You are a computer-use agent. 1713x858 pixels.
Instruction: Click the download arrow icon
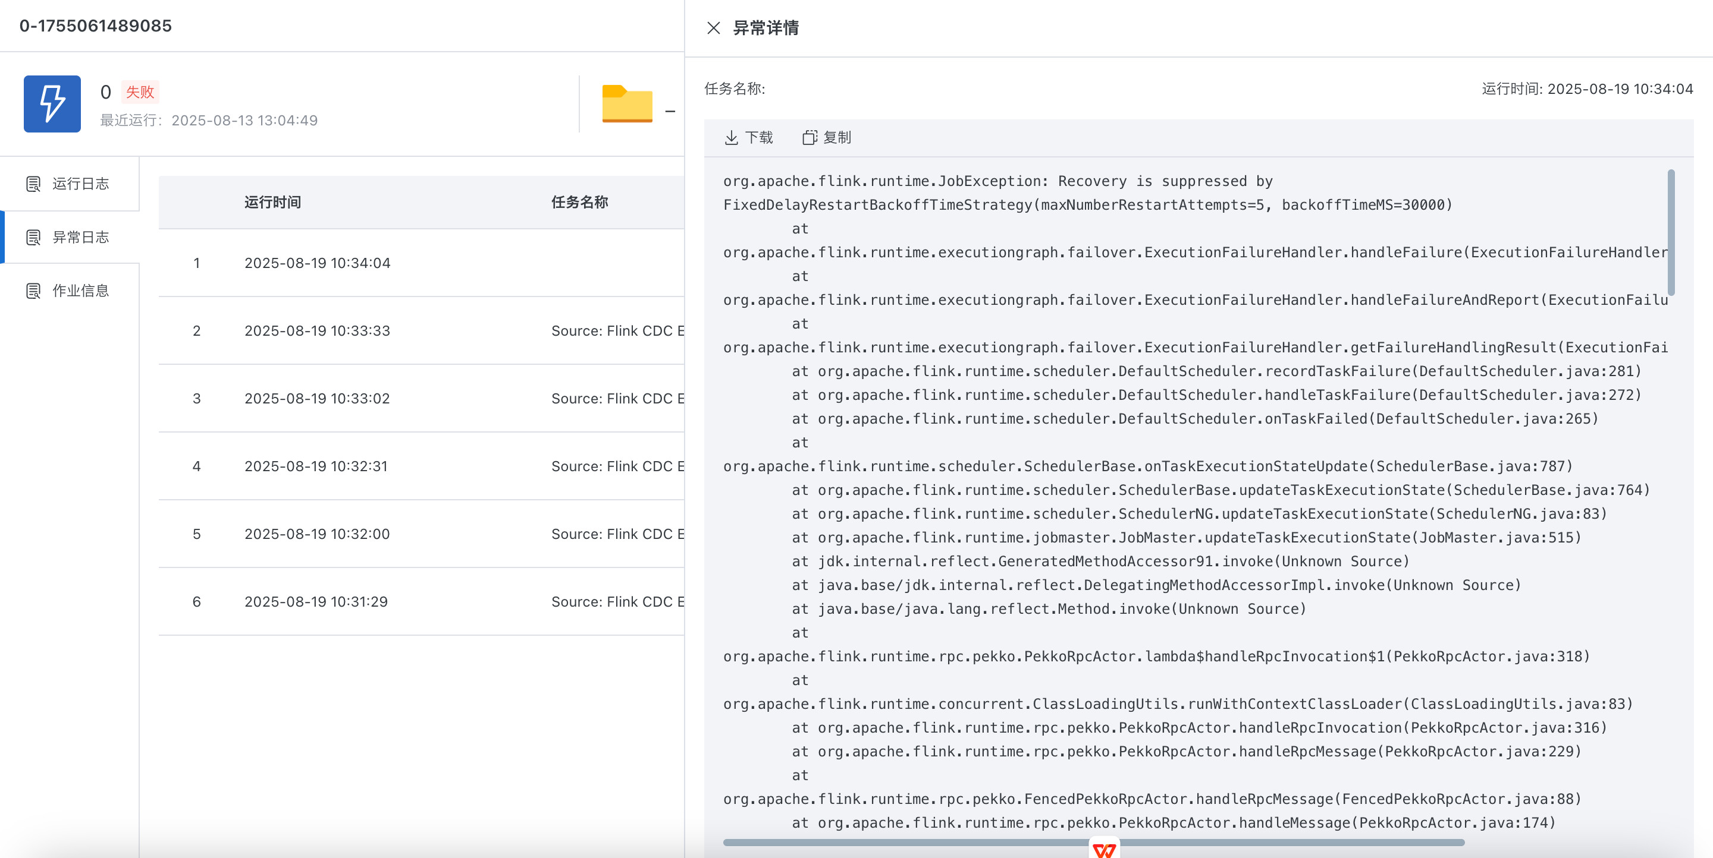(x=731, y=137)
